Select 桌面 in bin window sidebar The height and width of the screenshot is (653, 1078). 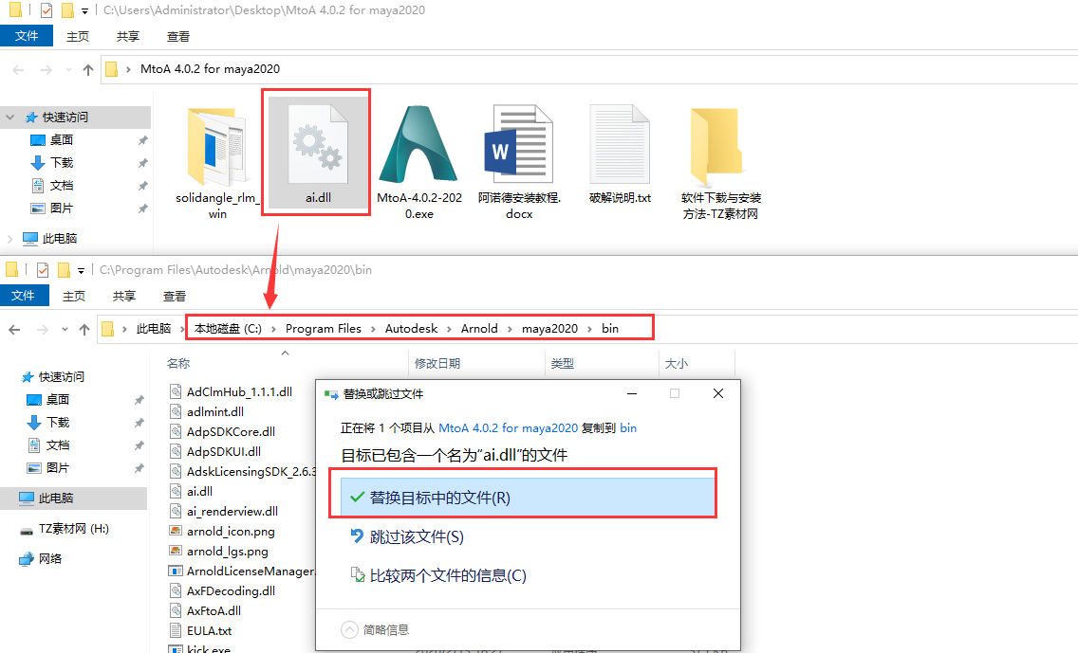[58, 400]
